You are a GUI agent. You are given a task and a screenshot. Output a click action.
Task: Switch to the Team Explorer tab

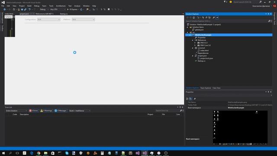point(206,88)
